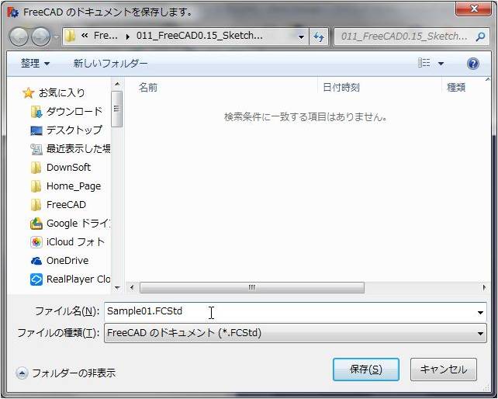Open Home_Page folder in sidebar

74,186
